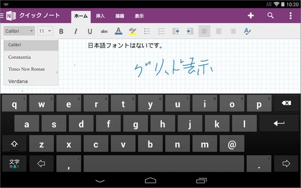This screenshot has width=301, height=188.
Task: Toggle underline formatting
Action: [90, 31]
